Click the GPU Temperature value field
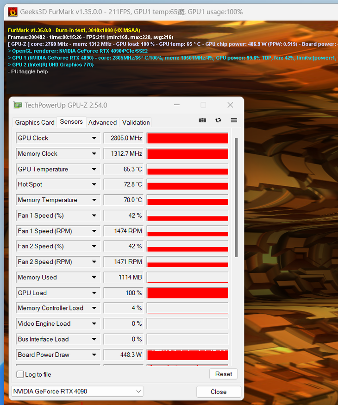Screen dimensions: 338x405 click(124, 169)
